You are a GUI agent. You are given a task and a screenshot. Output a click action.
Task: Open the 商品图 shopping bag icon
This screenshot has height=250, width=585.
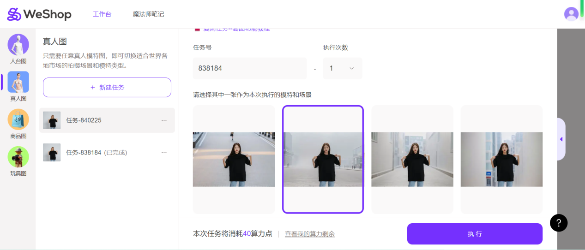18,120
